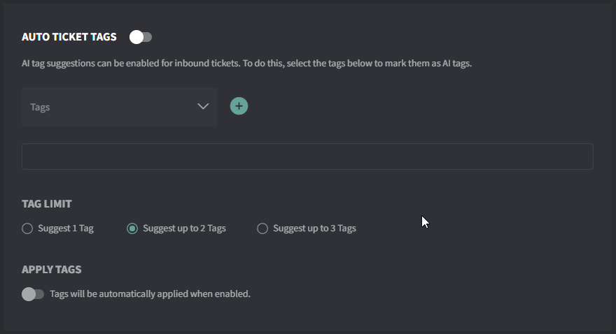Toggle the Apply Tags automatic switch
The height and width of the screenshot is (334, 616).
click(x=33, y=294)
